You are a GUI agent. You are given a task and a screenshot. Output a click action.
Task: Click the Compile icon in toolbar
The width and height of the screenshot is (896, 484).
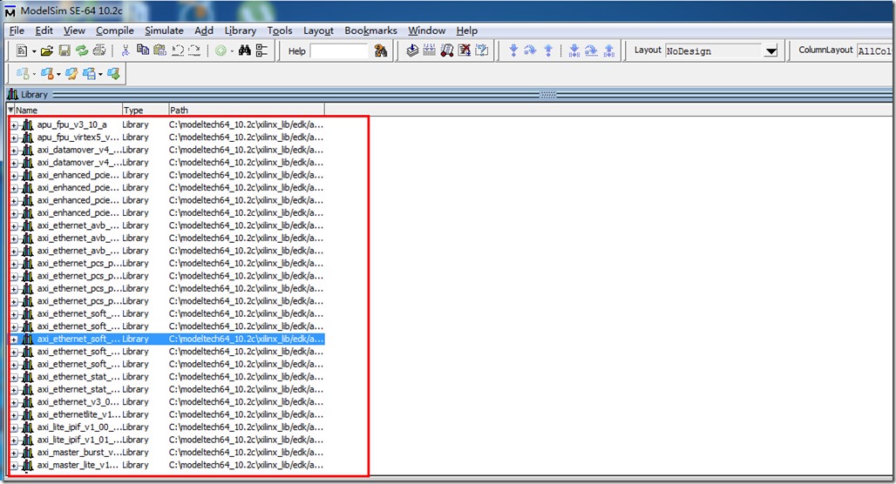[x=413, y=50]
